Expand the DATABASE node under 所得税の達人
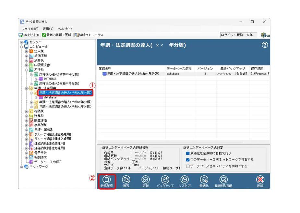 [x=36, y=79]
